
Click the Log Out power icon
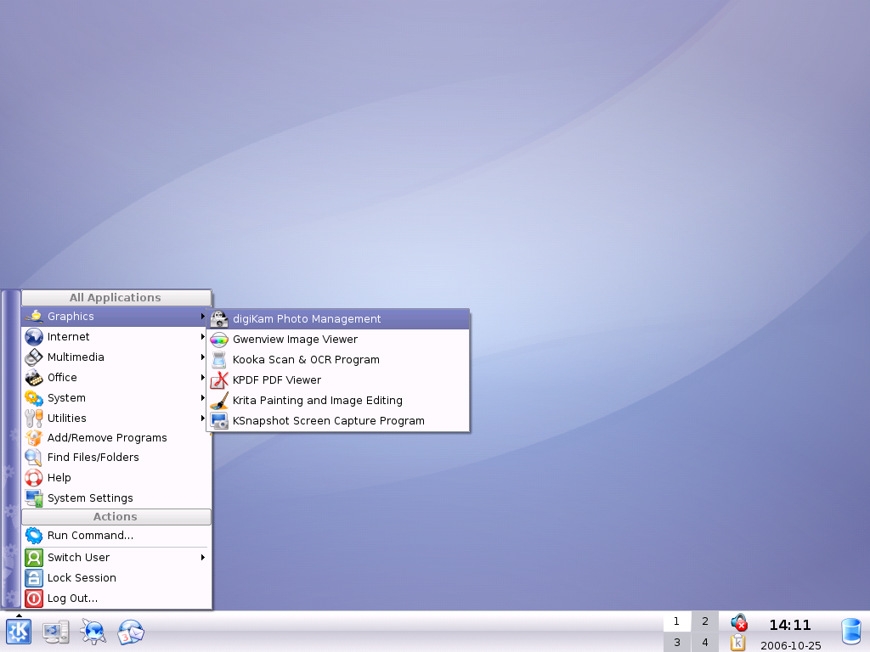34,599
